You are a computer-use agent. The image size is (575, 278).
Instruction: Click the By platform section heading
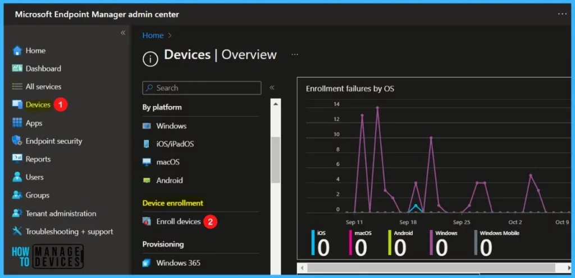tap(162, 108)
